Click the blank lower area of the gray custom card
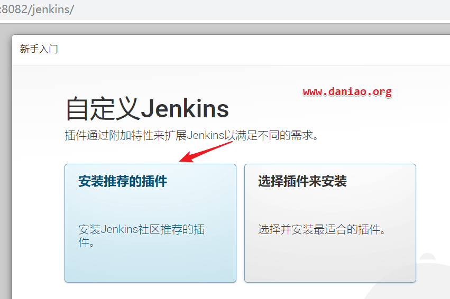Screen dimensions: 450x299 coord(330,261)
